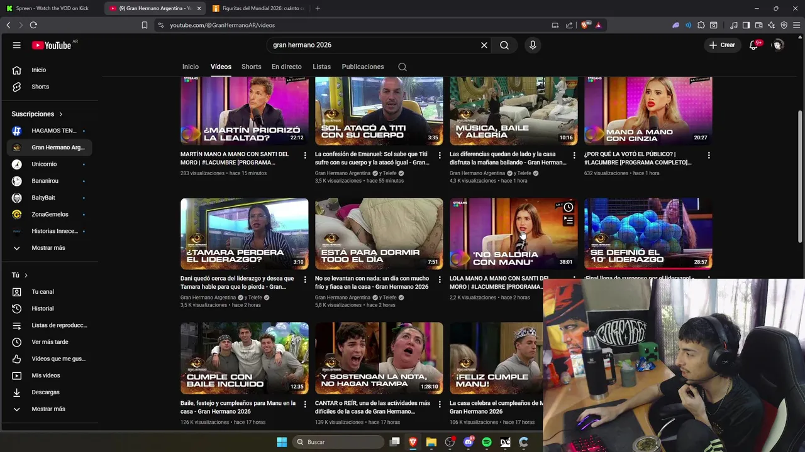Clear the search text with the X icon
The image size is (805, 452).
tap(484, 45)
